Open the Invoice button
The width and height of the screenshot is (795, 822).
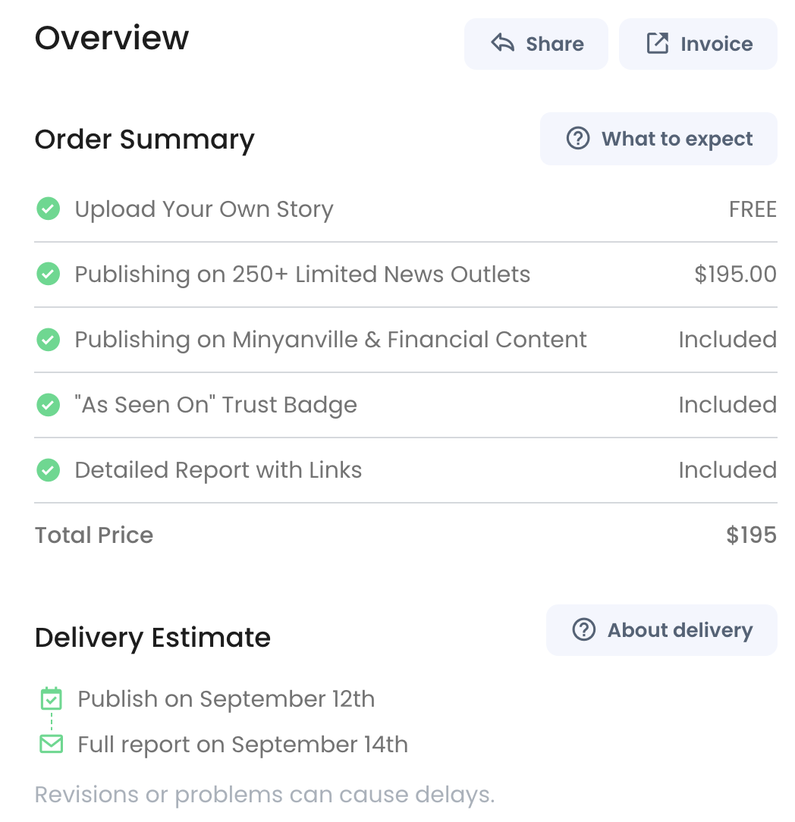click(x=698, y=44)
